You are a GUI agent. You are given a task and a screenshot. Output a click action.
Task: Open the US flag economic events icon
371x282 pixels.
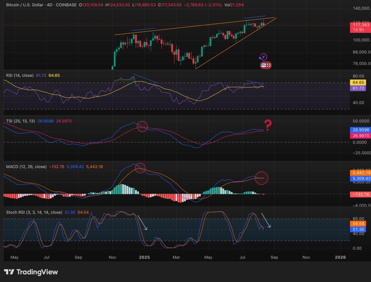(263, 65)
